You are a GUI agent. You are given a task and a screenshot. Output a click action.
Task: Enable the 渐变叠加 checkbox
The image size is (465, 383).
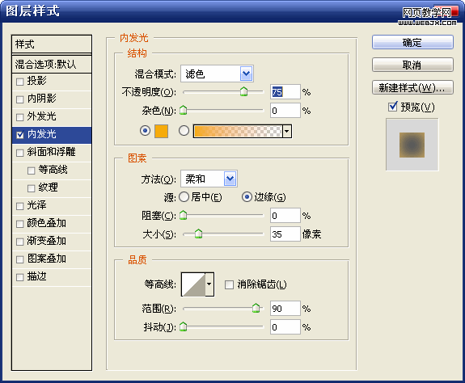pos(20,242)
